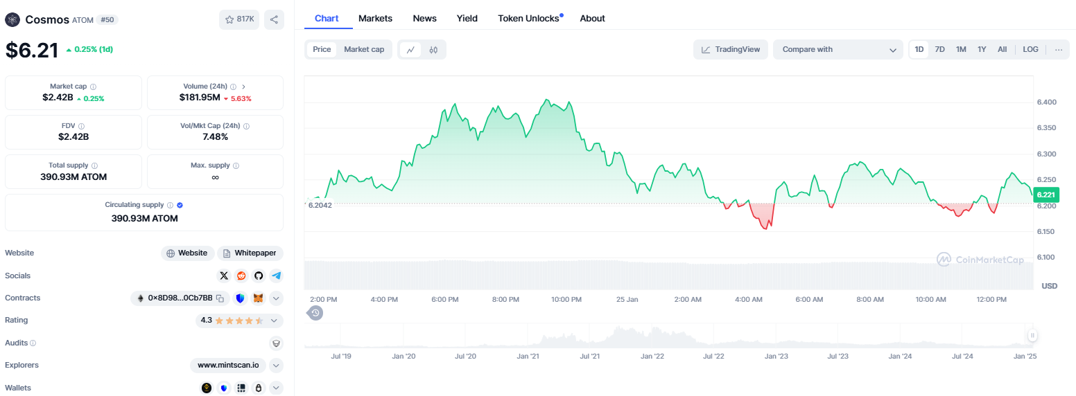The width and height of the screenshot is (1076, 396).
Task: Copy the 0x8D98...0Cb7BB contract address
Action: [220, 298]
